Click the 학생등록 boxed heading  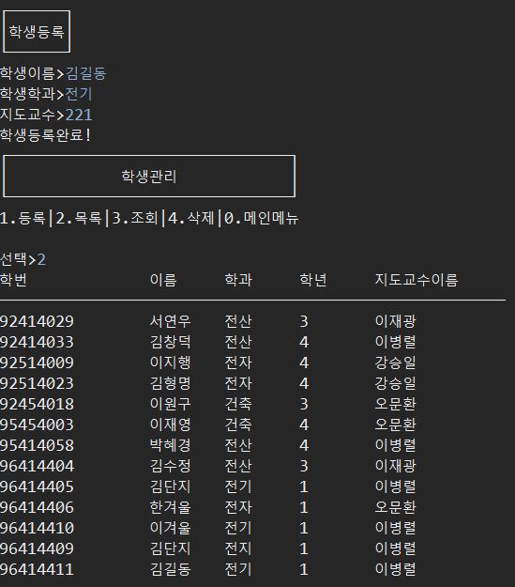tap(37, 31)
